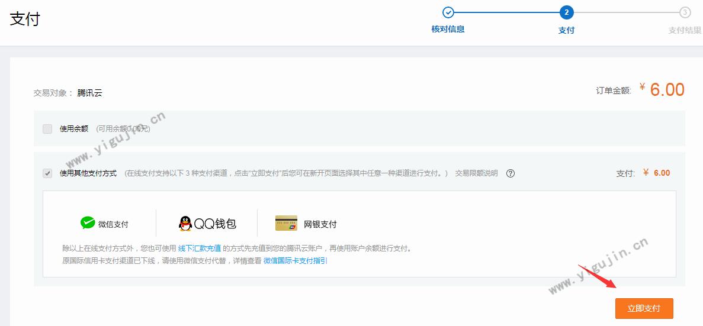Viewport: 703px width, 326px height.
Task: Click the step 2 payment circle
Action: [566, 12]
